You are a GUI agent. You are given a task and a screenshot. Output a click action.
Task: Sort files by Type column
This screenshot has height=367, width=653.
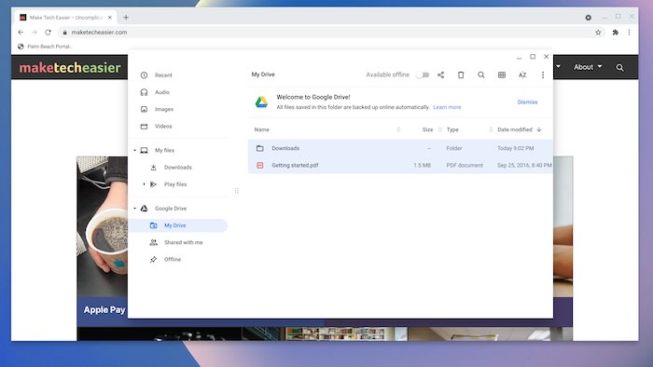pyautogui.click(x=452, y=129)
